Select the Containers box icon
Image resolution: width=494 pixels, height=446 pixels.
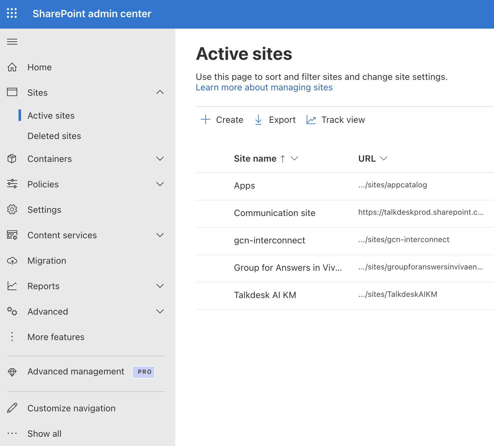coord(12,159)
